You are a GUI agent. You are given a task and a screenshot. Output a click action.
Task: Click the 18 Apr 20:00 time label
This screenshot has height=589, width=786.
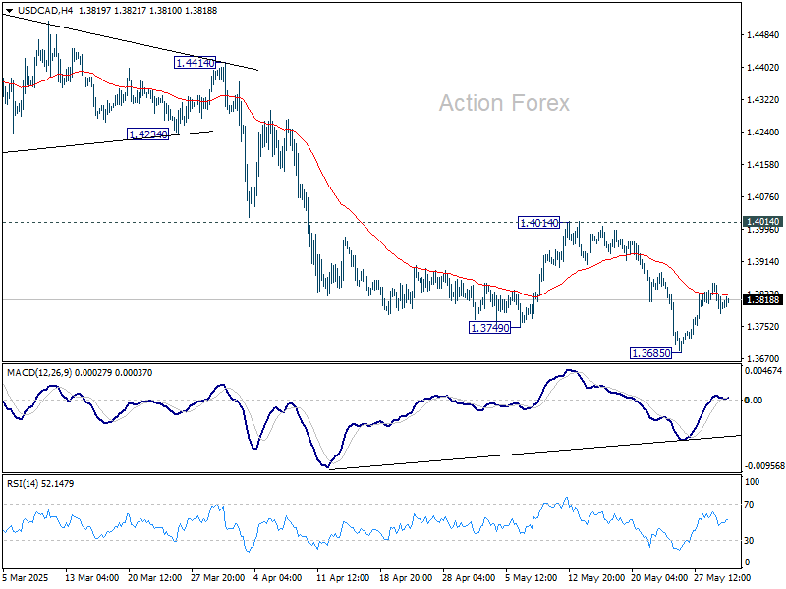[406, 578]
